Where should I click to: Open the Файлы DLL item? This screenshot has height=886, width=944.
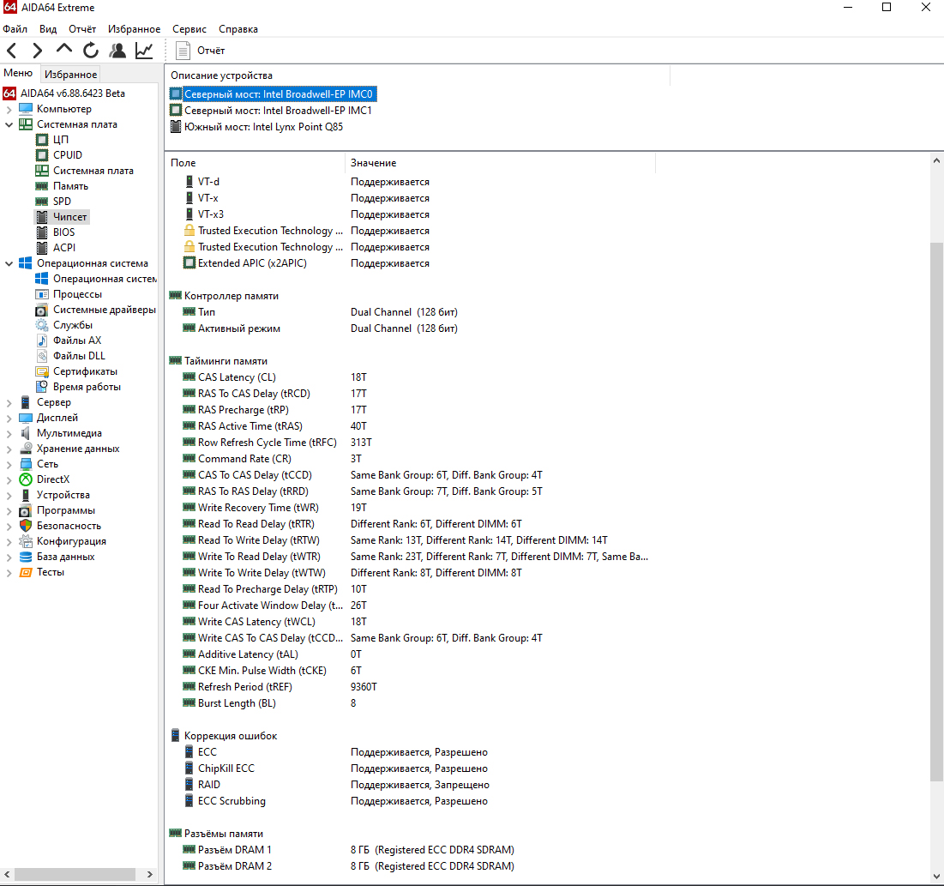coord(79,356)
